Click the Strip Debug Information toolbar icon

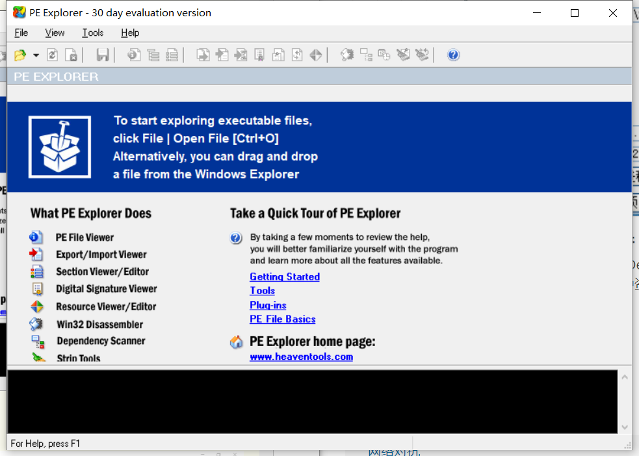[x=422, y=55]
